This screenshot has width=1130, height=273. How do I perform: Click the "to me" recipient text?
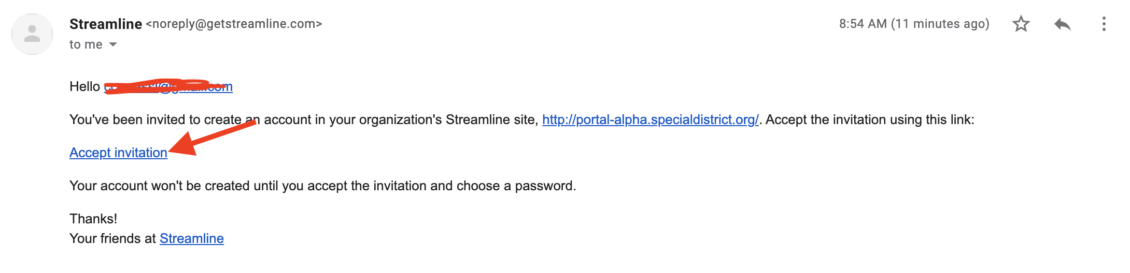tap(86, 44)
